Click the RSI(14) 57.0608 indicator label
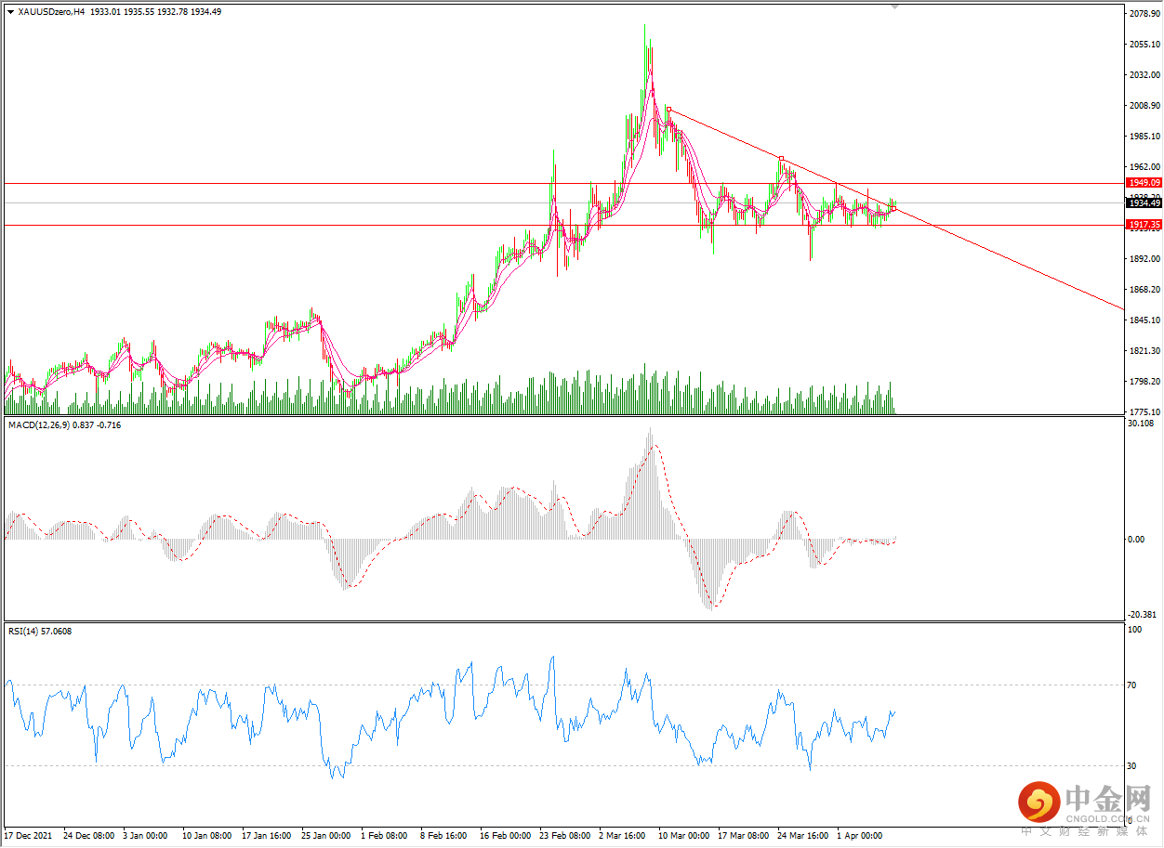Image resolution: width=1164 pixels, height=848 pixels. pyautogui.click(x=40, y=632)
